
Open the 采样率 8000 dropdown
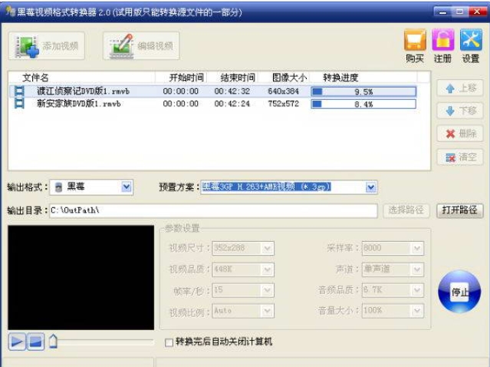point(417,249)
